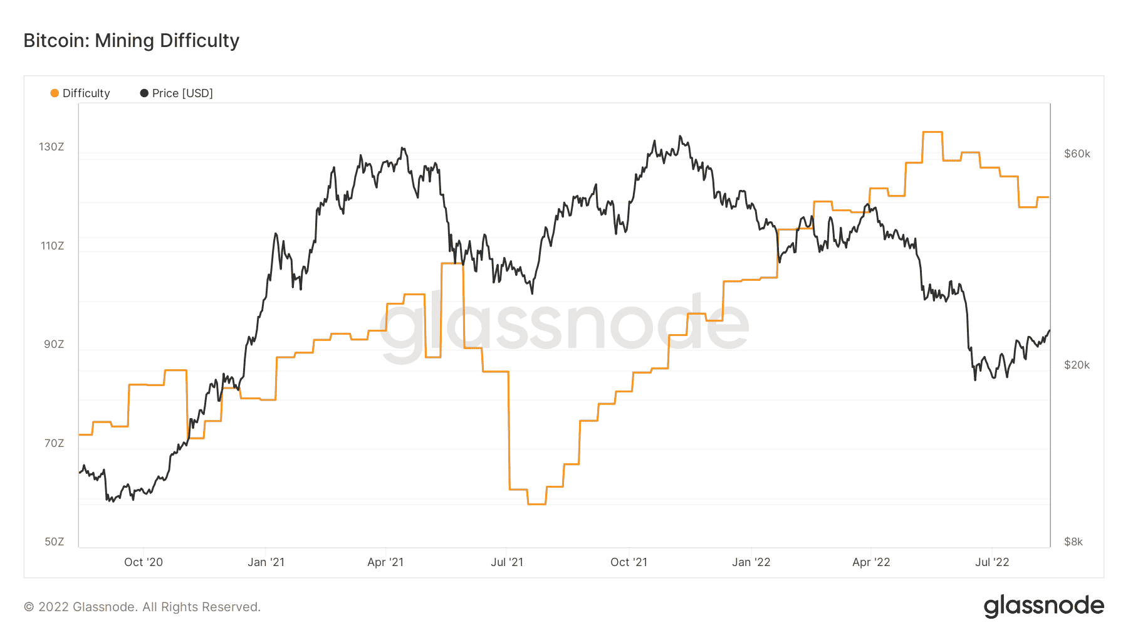
Task: Click the Apr '21 x-axis label
Action: click(385, 562)
